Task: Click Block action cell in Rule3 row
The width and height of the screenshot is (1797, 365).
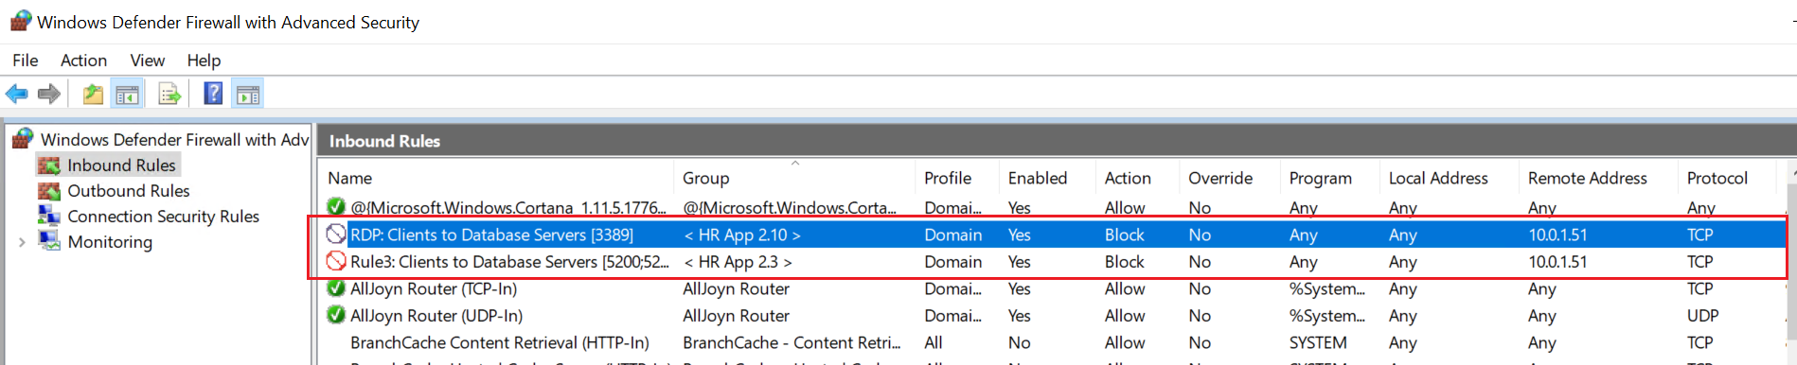Action: 1125,262
